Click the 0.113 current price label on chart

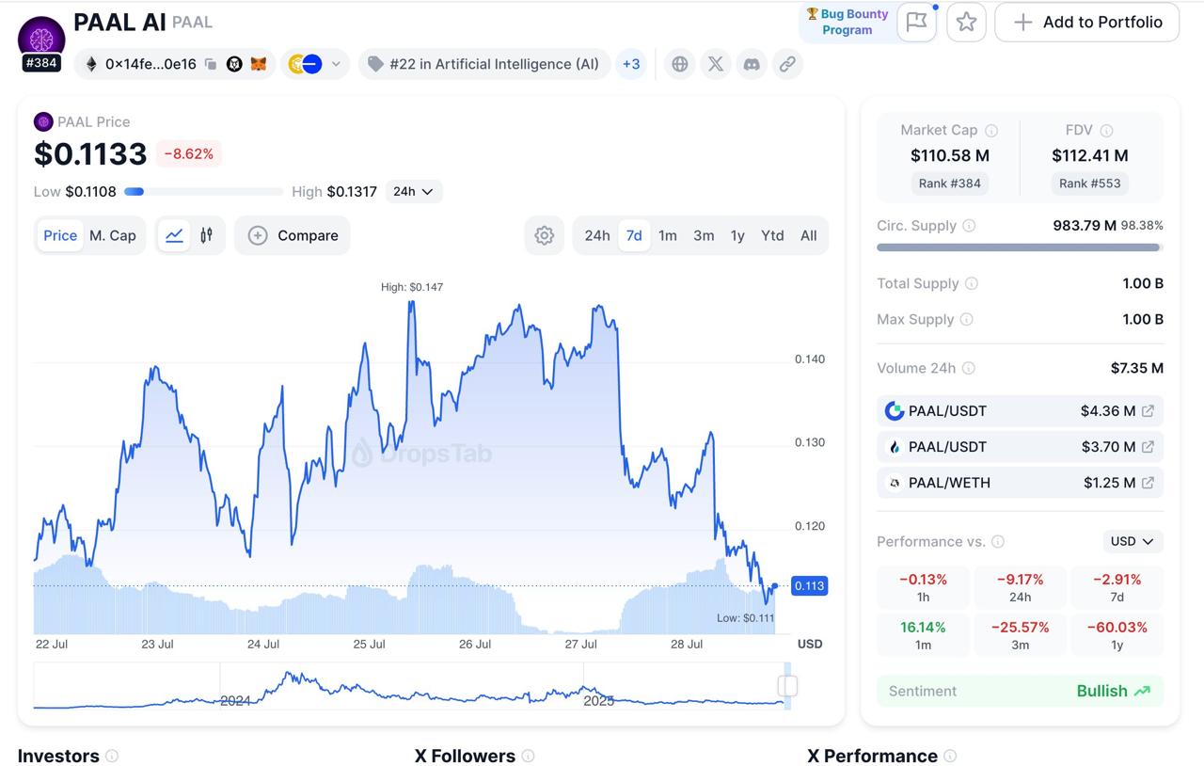tap(809, 586)
